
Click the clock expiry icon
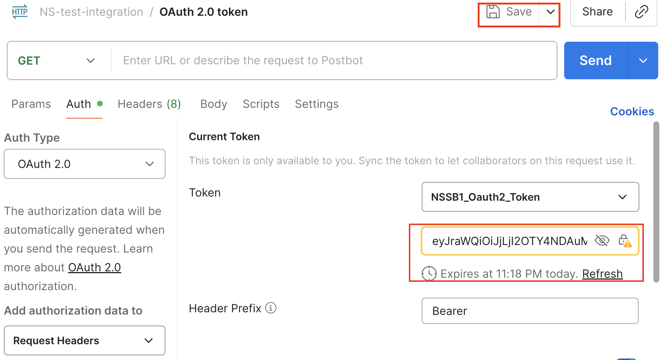pyautogui.click(x=429, y=274)
